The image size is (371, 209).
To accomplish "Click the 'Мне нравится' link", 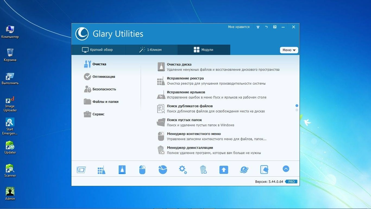I will click(x=239, y=27).
